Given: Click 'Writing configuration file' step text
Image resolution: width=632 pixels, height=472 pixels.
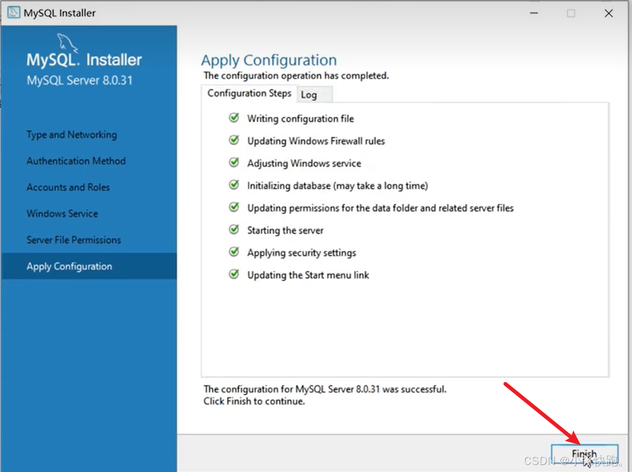Looking at the screenshot, I should (x=301, y=119).
